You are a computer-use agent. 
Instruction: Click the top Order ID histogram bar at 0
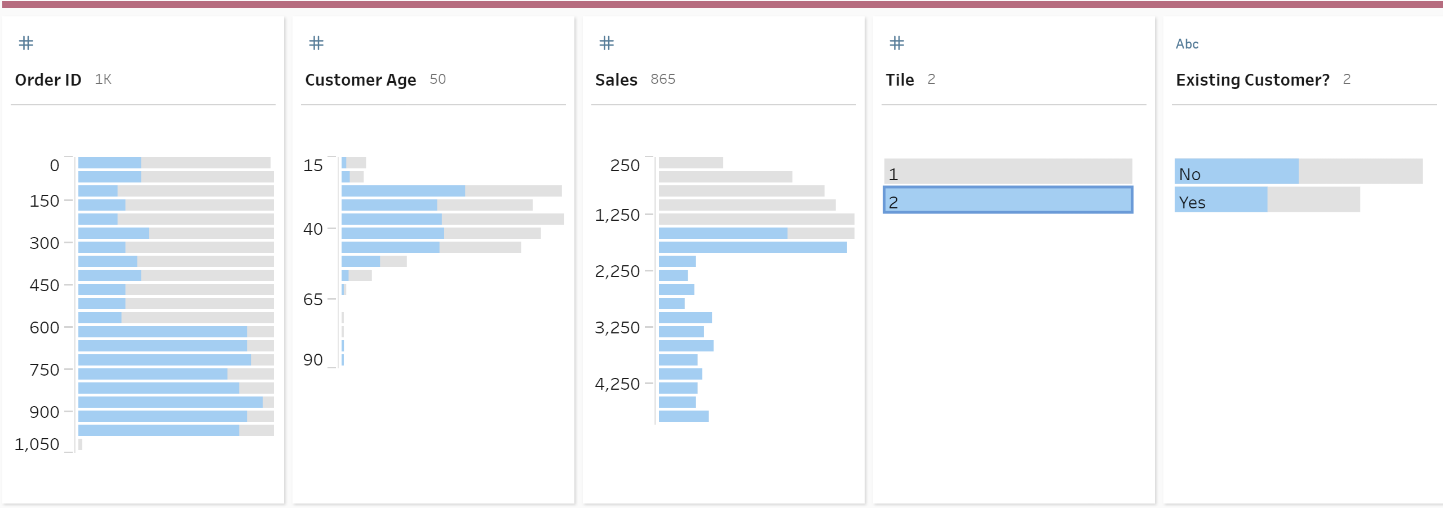click(175, 163)
